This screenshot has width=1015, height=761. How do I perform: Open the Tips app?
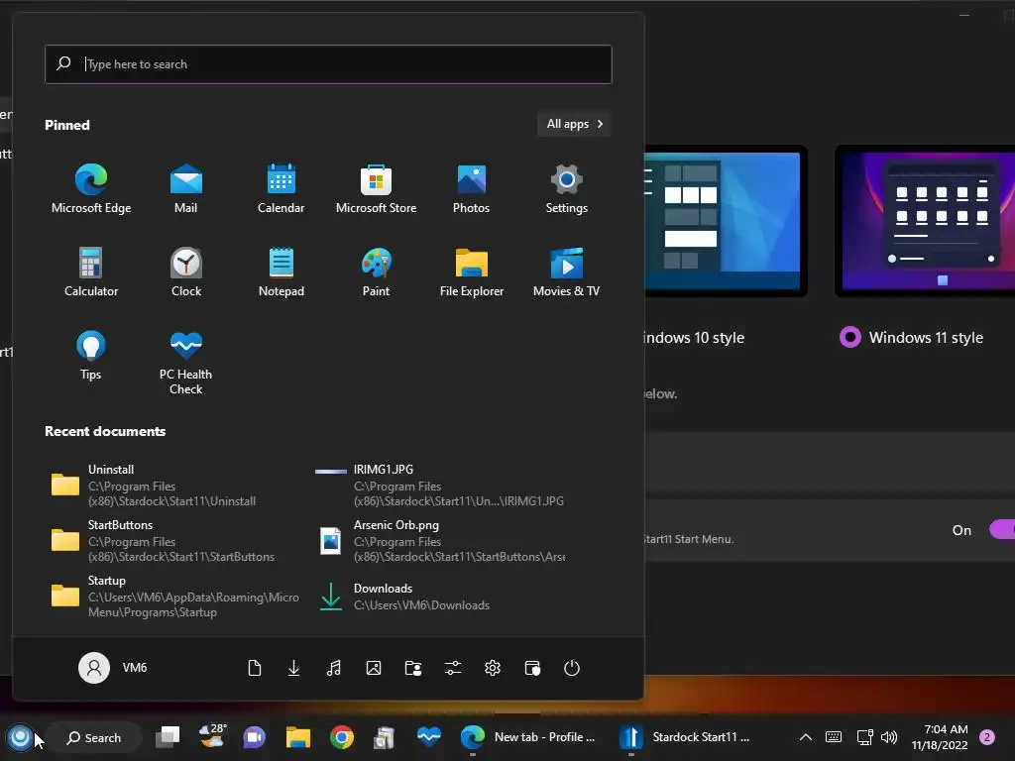[90, 356]
